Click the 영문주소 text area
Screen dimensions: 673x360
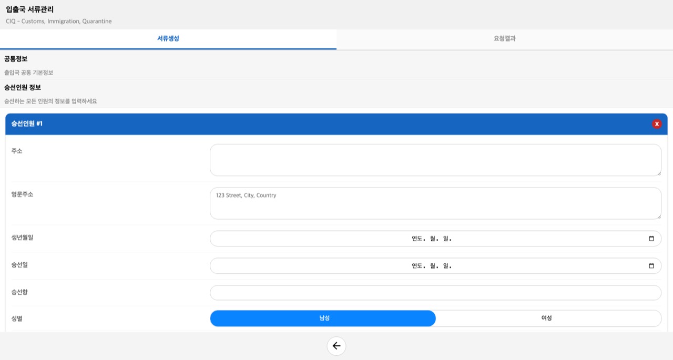(x=435, y=203)
